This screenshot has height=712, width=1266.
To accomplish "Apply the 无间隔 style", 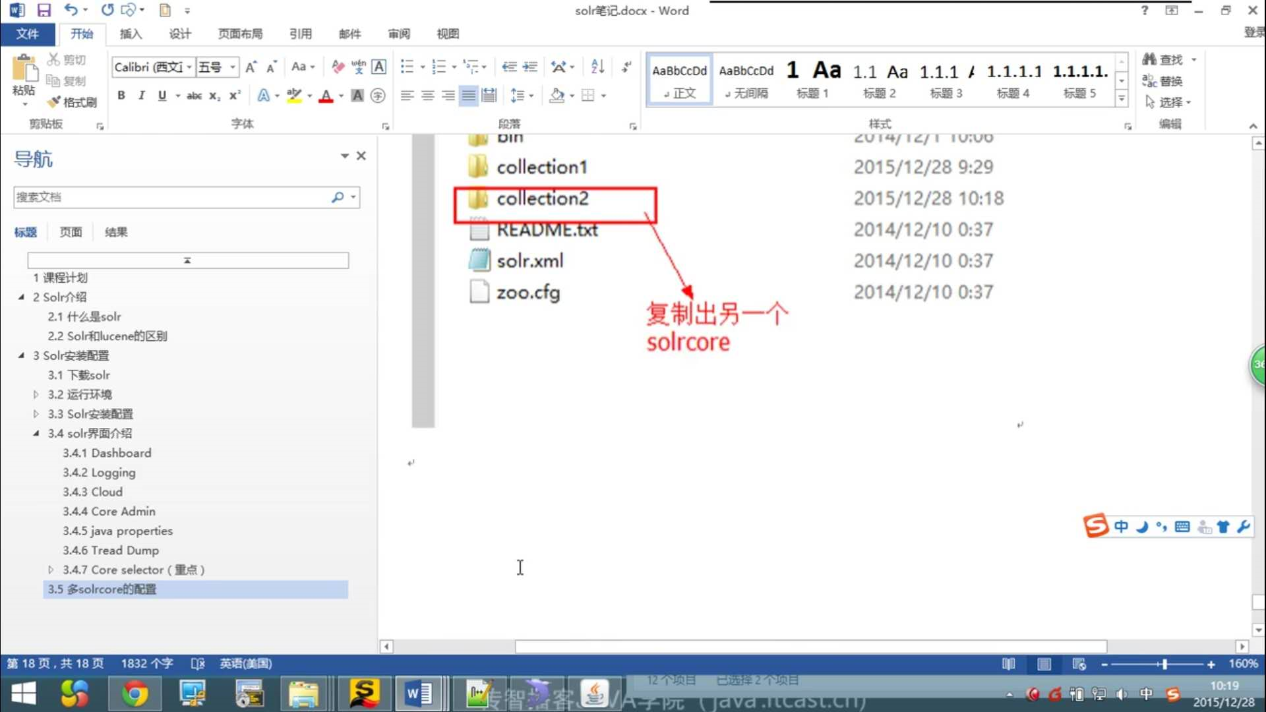I will (x=746, y=79).
